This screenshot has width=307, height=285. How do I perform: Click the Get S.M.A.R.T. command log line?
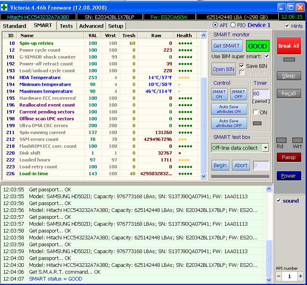[65, 272]
